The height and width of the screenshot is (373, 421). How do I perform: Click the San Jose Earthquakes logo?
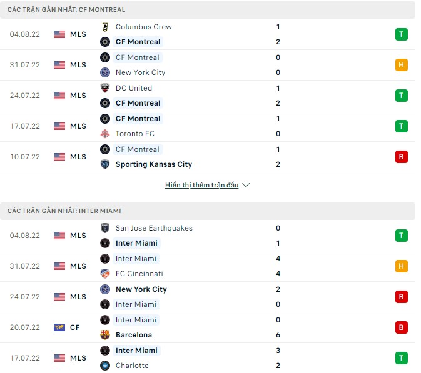click(x=105, y=228)
